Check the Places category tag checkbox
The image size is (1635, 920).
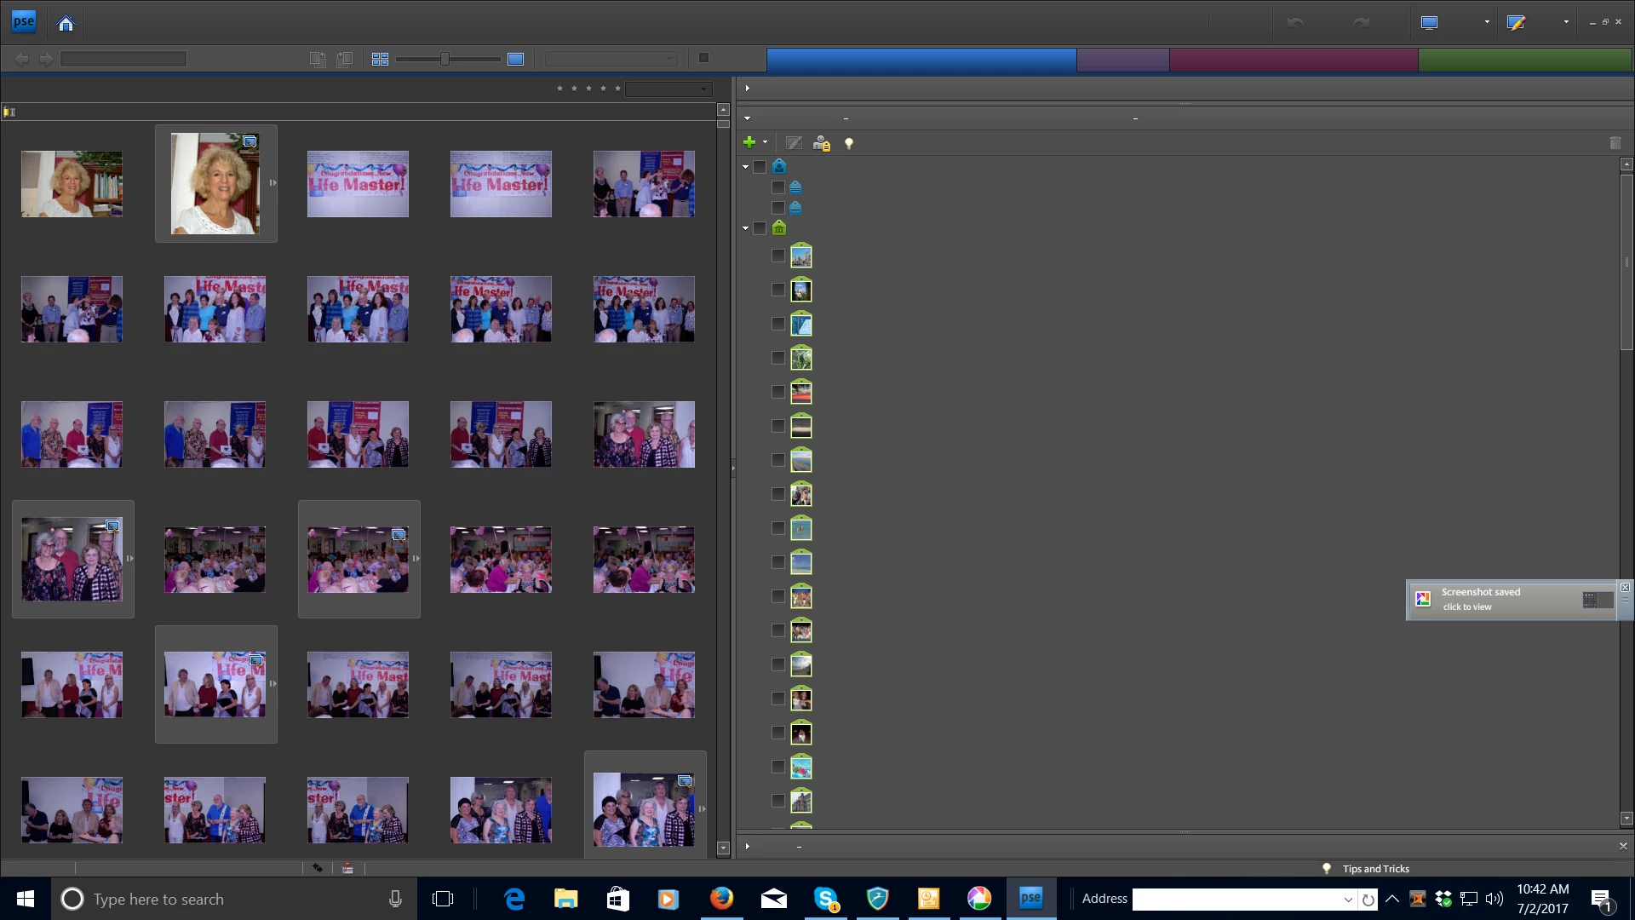[760, 228]
